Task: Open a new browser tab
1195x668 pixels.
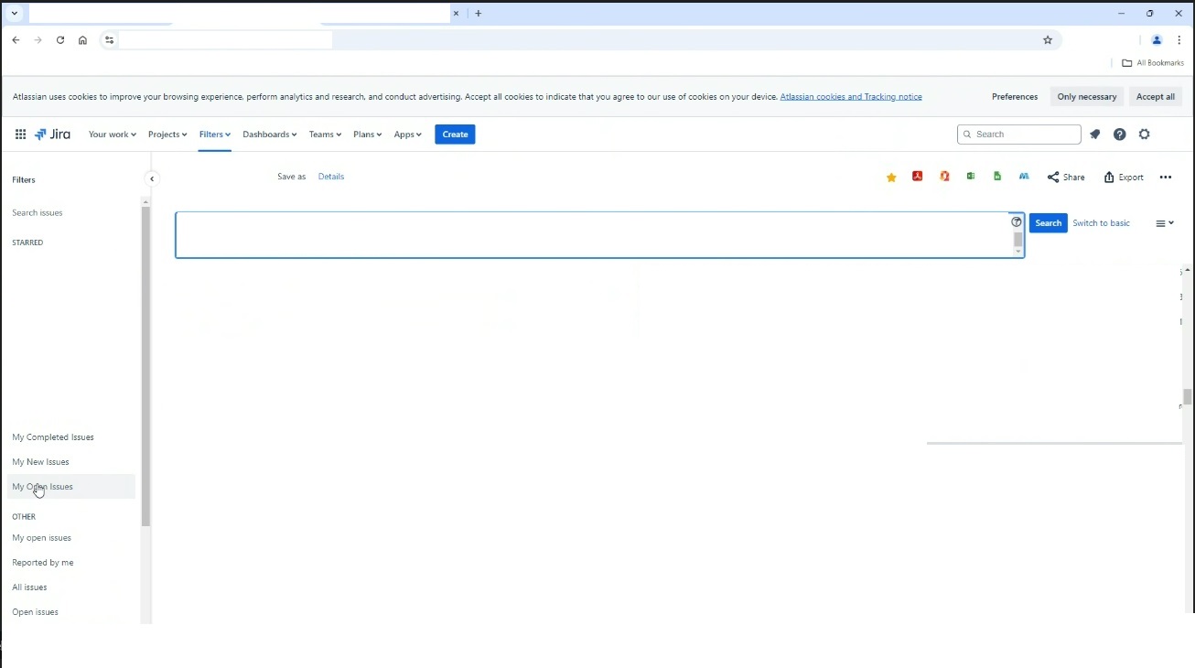Action: pos(479,14)
